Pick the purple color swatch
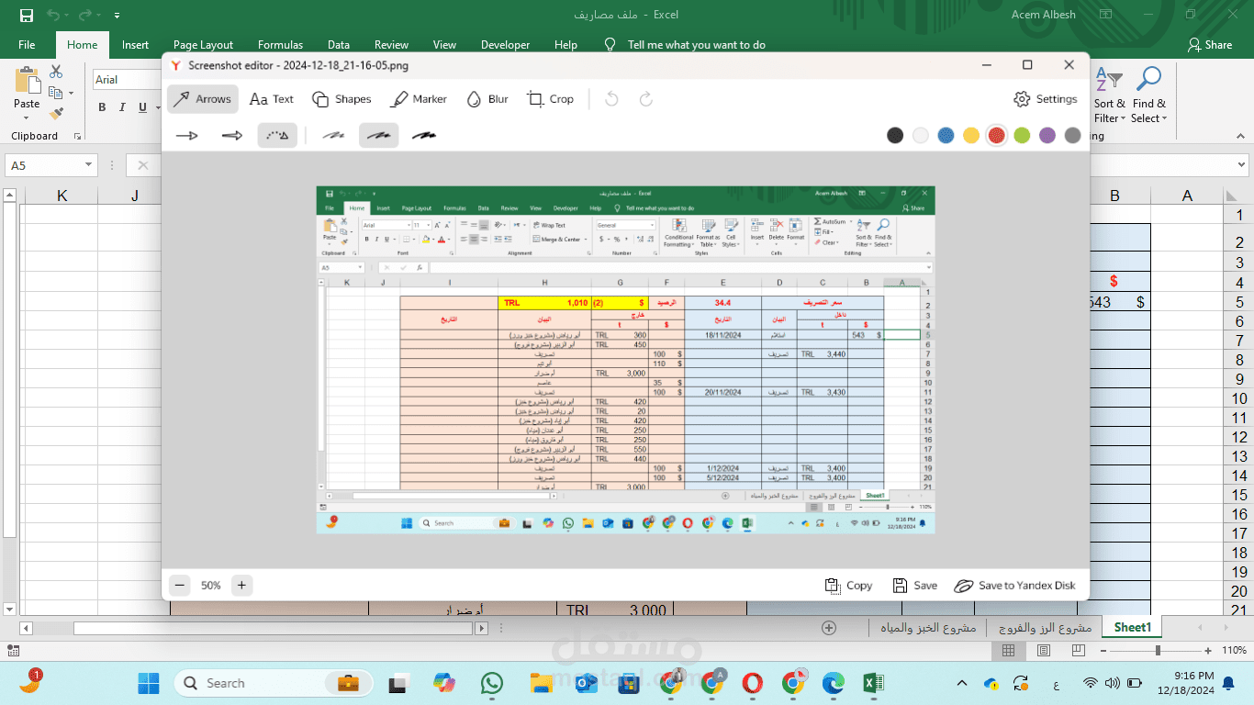Image resolution: width=1254 pixels, height=705 pixels. (1047, 136)
